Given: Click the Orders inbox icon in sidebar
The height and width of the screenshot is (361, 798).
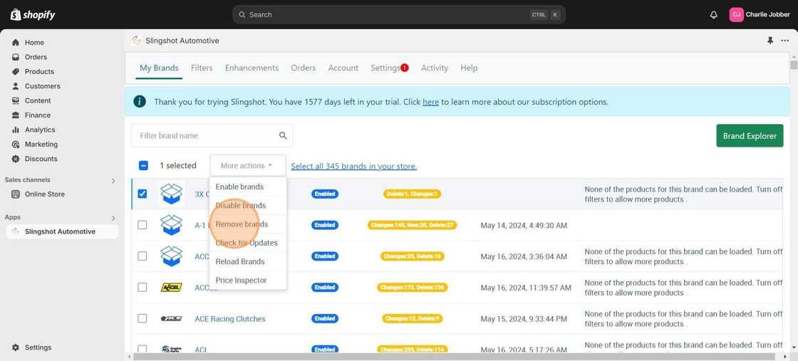Looking at the screenshot, I should pos(16,57).
